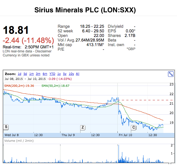Screen dimensions: 177x165
Task: Edit the end date Jul 10, 2015 field
Action: tap(36, 79)
